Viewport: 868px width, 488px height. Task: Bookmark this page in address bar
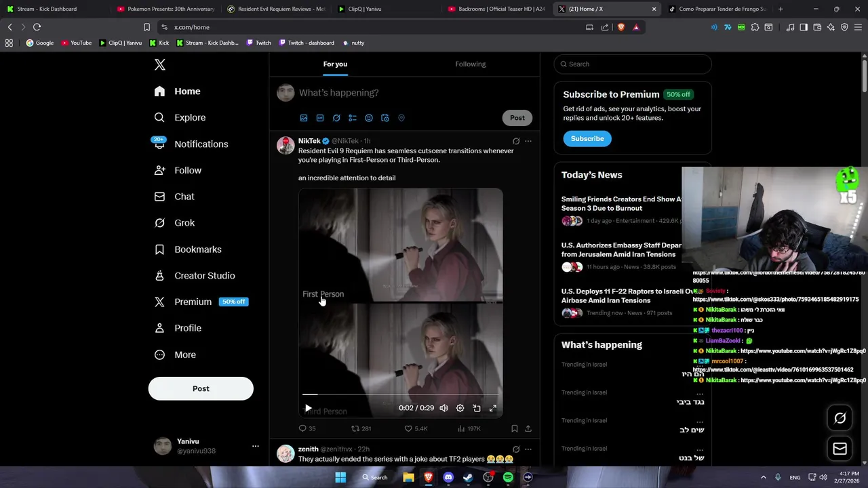(x=146, y=27)
